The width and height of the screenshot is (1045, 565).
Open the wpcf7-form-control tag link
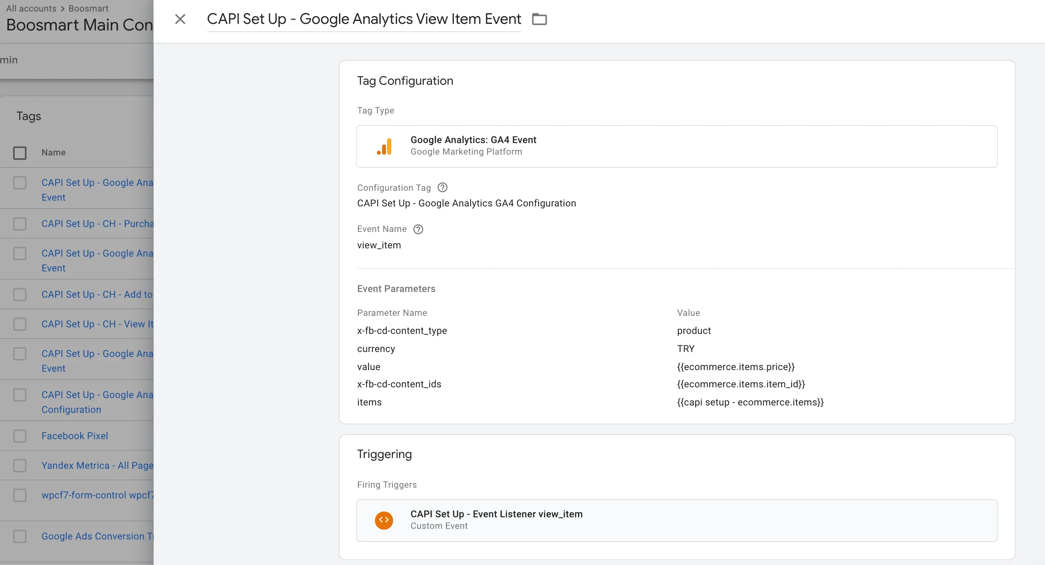(98, 495)
